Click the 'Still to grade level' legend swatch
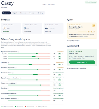 36,107
